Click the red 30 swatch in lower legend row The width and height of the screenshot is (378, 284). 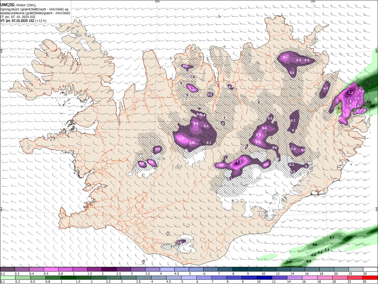[x=370, y=278]
